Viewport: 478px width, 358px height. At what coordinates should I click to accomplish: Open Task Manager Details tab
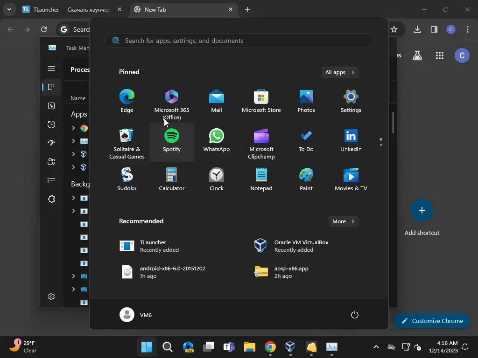coord(51,180)
